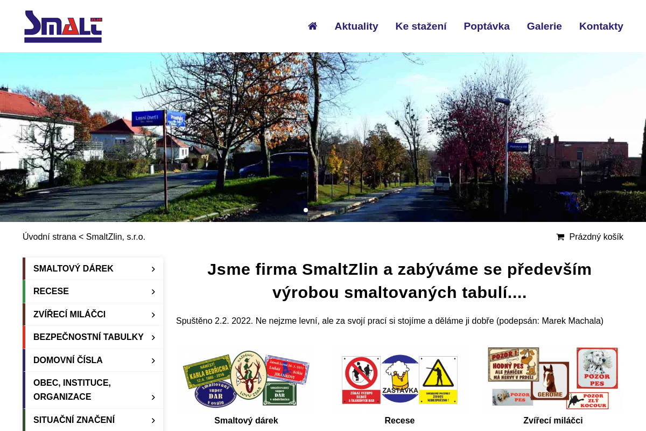Select the RECESE sidebar category
646x431 pixels.
point(51,291)
